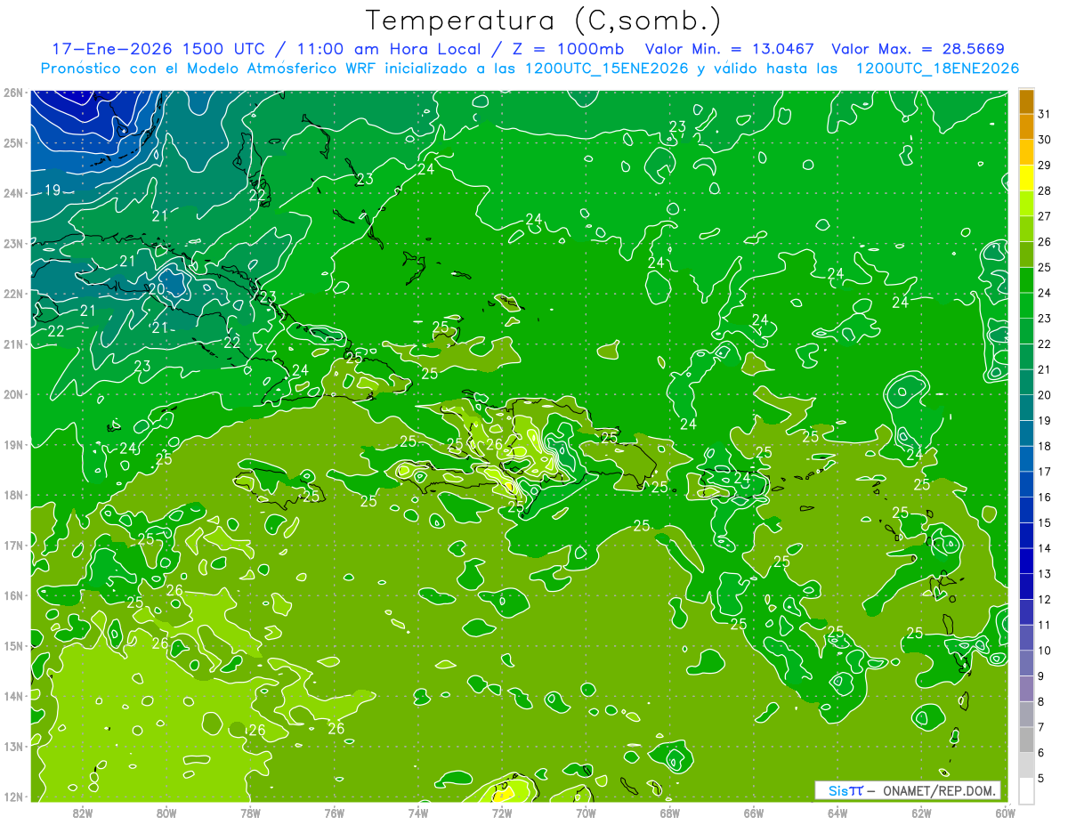Click the 20 contour label near 22N
This screenshot has height=825, width=1068.
click(156, 288)
